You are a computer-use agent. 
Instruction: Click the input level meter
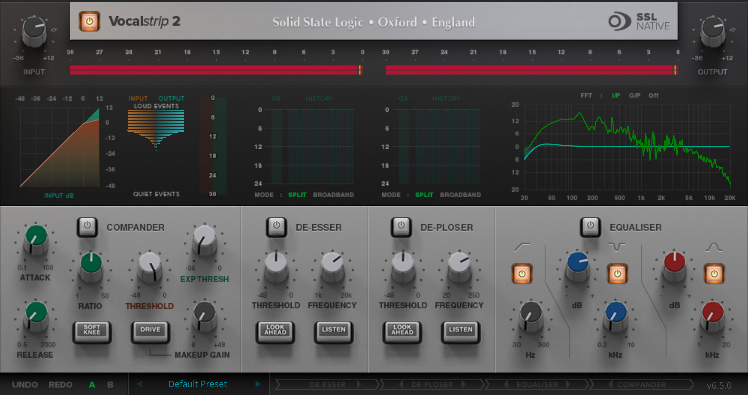pyautogui.click(x=215, y=70)
